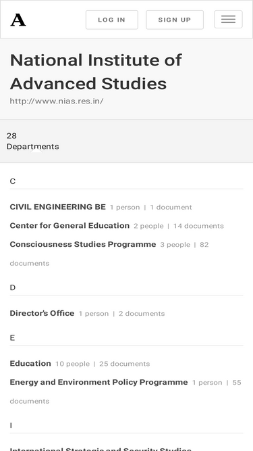
Task: Click the section letter I heading
Action: (11, 425)
